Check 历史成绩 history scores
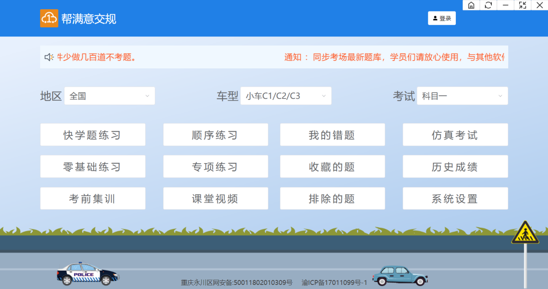 (455, 166)
